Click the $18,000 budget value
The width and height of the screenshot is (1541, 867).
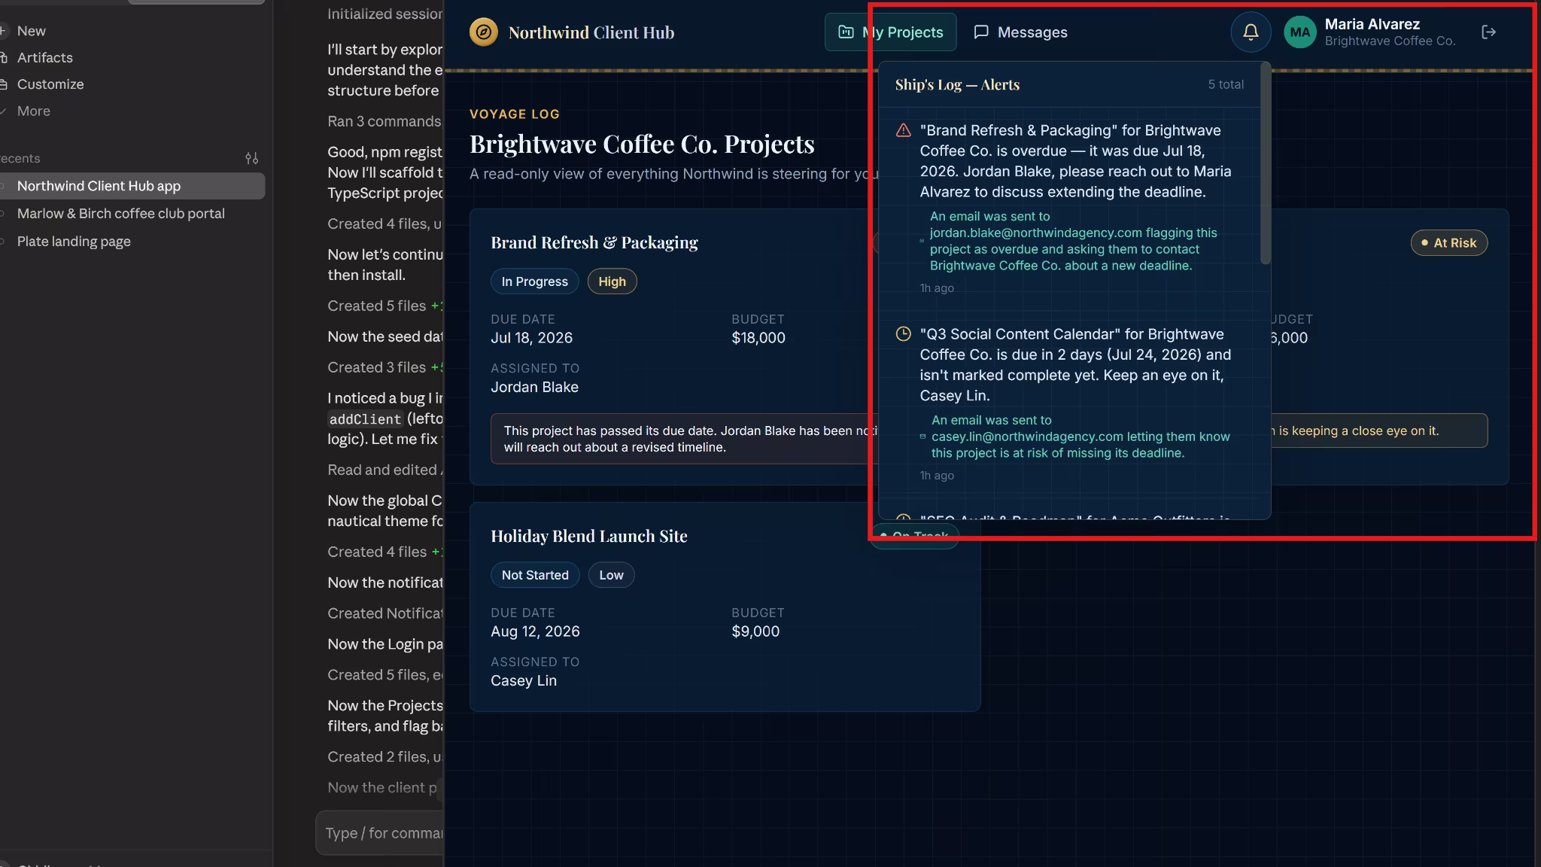click(758, 338)
